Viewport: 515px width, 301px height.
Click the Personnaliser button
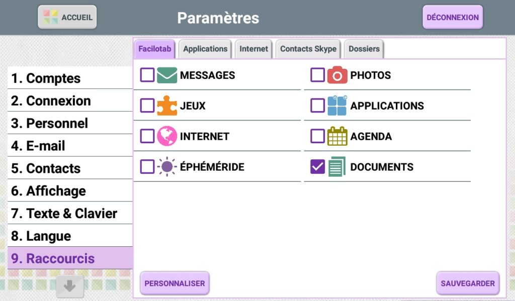175,283
